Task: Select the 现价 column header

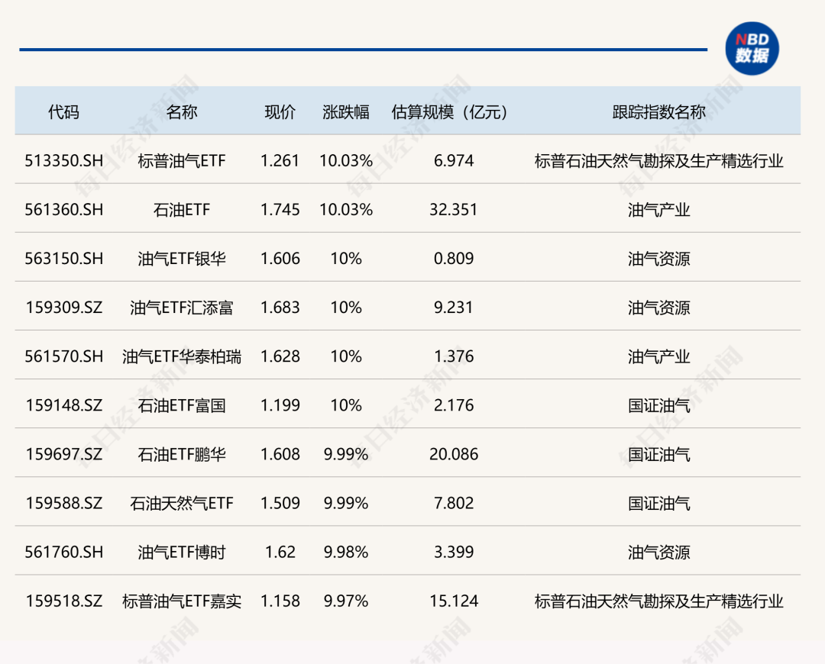Action: 279,111
